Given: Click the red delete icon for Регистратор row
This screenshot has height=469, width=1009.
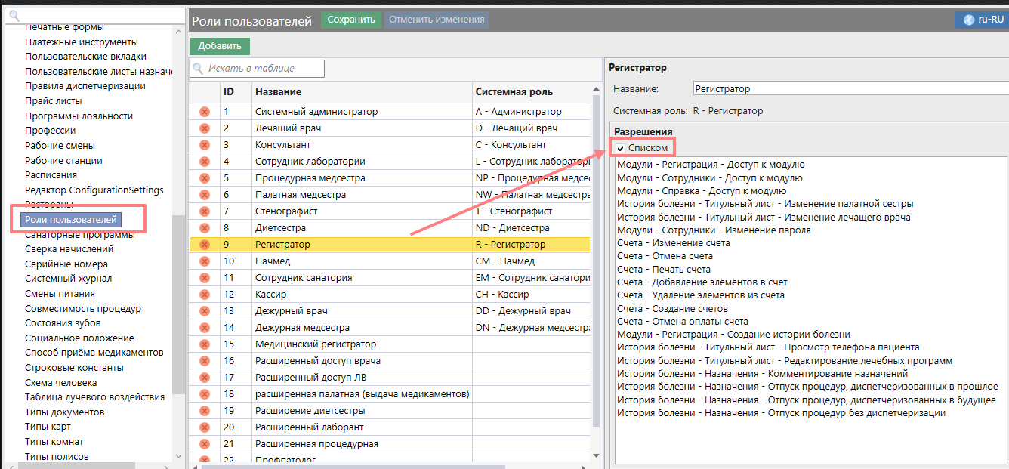Looking at the screenshot, I should pyautogui.click(x=204, y=245).
